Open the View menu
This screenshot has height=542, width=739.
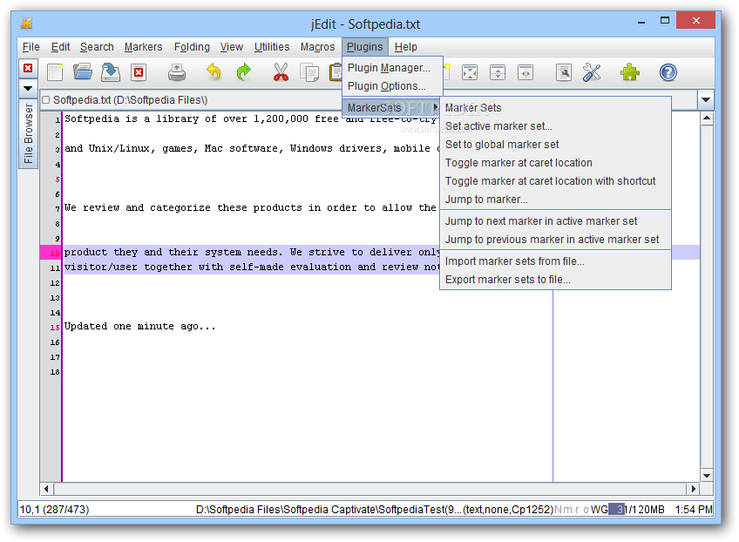pyautogui.click(x=232, y=47)
